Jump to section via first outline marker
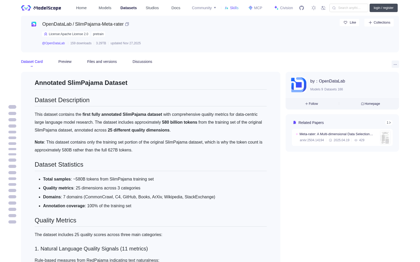Screen dimensions: 420x262 pyautogui.click(x=12, y=107)
